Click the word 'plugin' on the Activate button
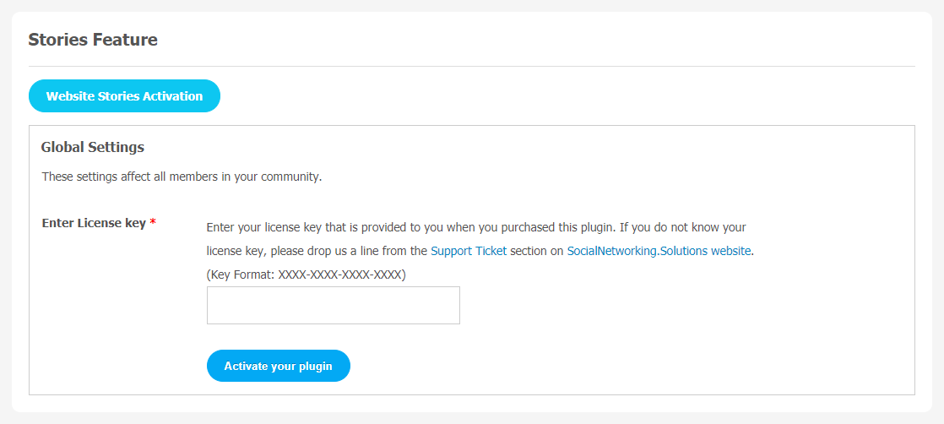944x424 pixels. (x=313, y=367)
